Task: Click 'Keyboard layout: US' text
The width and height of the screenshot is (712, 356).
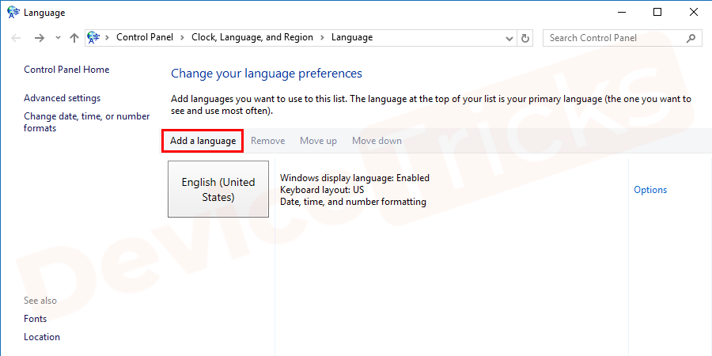Action: pos(322,190)
